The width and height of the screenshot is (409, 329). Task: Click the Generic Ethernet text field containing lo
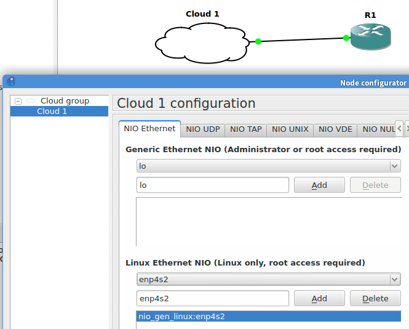[213, 185]
